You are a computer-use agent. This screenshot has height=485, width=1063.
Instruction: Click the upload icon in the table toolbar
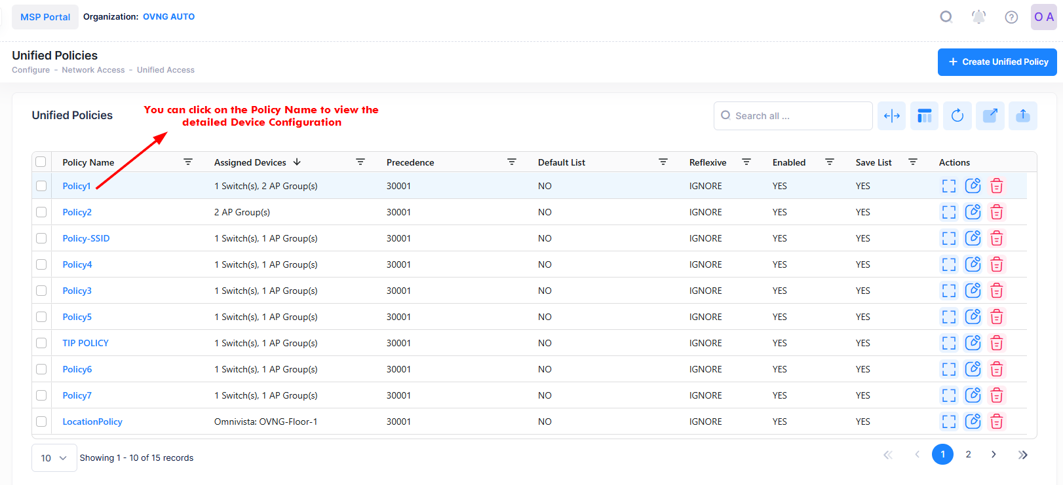pos(1022,116)
